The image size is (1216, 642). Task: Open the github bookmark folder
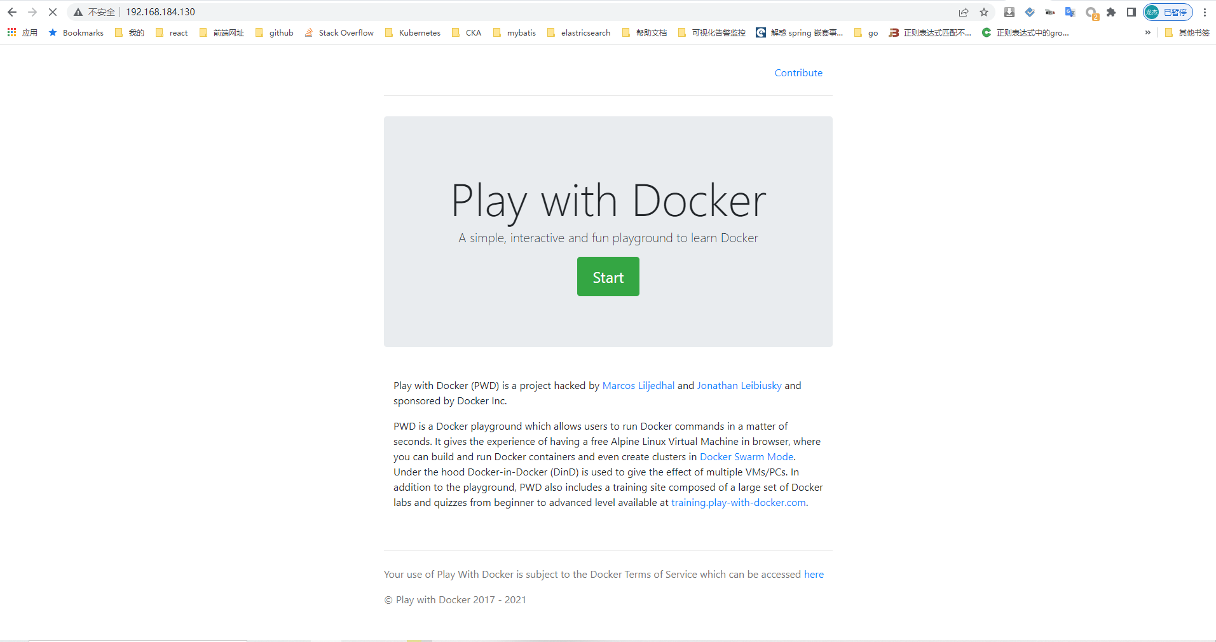275,32
